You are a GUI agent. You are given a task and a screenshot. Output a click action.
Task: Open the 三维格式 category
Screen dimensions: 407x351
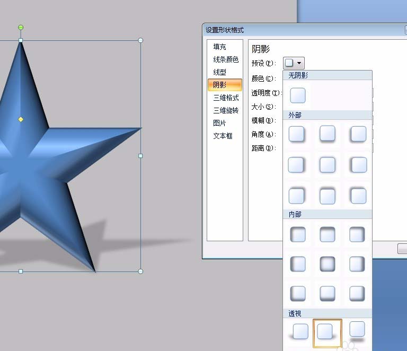(x=226, y=98)
